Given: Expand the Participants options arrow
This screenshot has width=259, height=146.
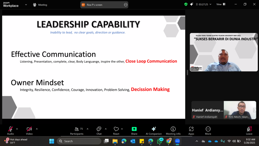Looking at the screenshot, I should 88,129.
